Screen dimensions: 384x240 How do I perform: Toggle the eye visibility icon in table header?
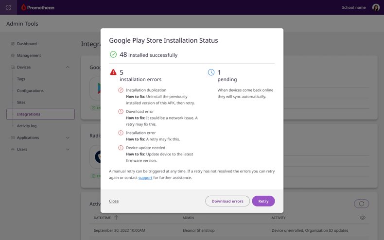pos(363,218)
